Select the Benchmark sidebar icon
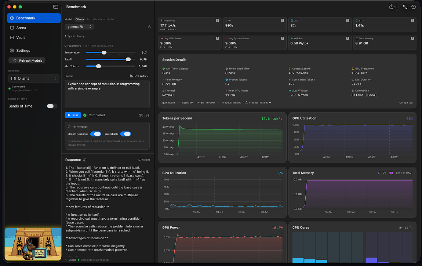Viewport: 422px width, 266px height. pyautogui.click(x=12, y=18)
